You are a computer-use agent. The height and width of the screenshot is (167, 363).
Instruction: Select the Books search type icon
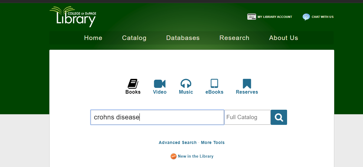click(x=133, y=84)
